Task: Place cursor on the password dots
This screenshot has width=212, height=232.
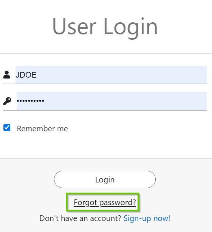Action: click(31, 101)
